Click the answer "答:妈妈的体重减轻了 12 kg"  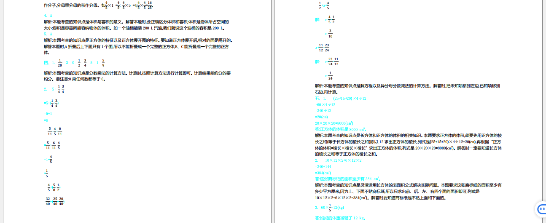click(339, 218)
